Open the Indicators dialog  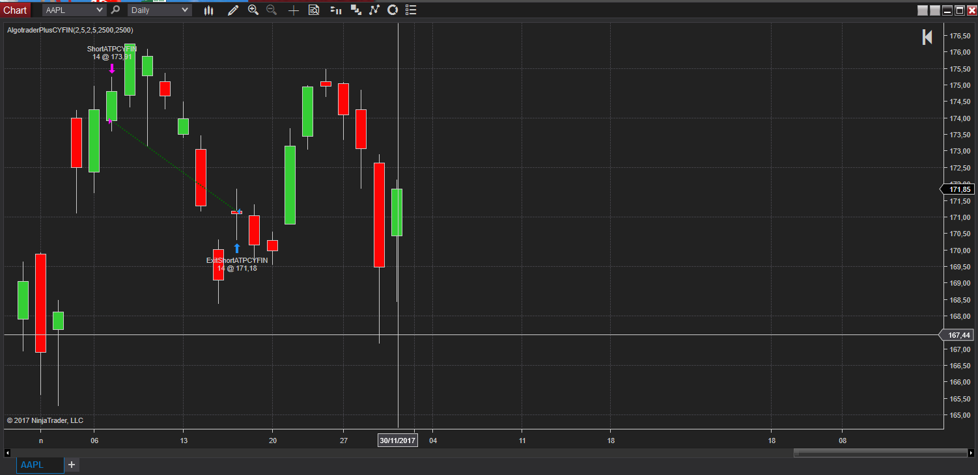(x=374, y=10)
